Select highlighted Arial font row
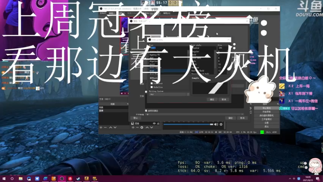This screenshot has height=182, width=323. click(168, 70)
